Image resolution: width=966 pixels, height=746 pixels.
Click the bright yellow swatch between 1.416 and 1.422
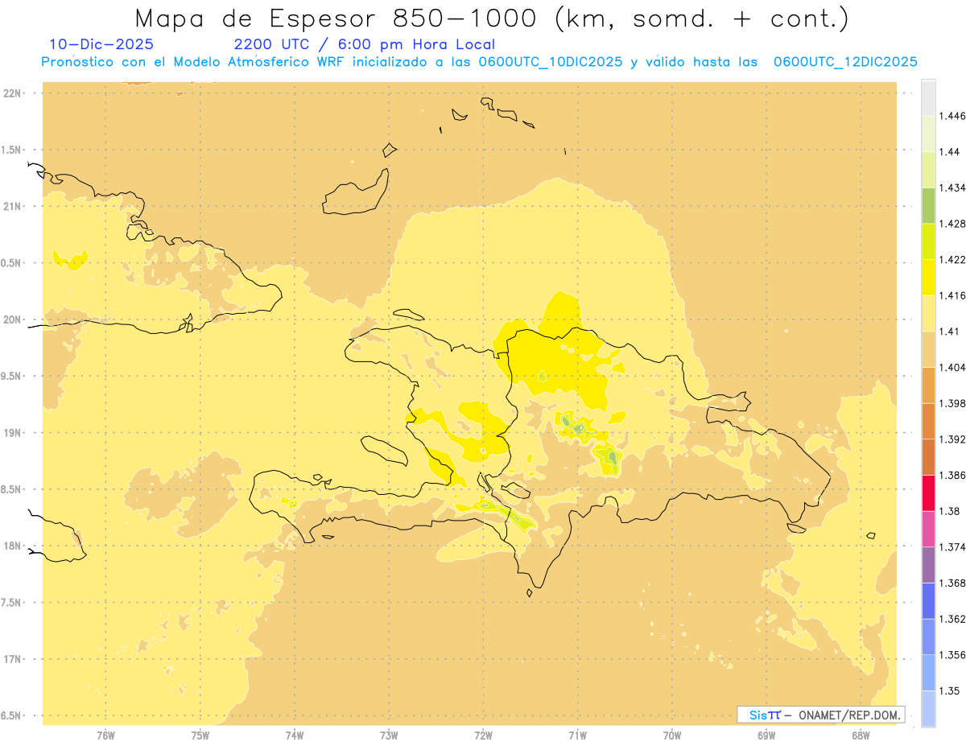click(x=928, y=277)
